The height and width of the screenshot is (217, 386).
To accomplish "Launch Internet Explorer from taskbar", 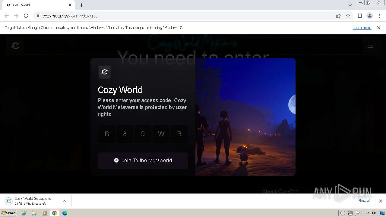I will [24, 213].
